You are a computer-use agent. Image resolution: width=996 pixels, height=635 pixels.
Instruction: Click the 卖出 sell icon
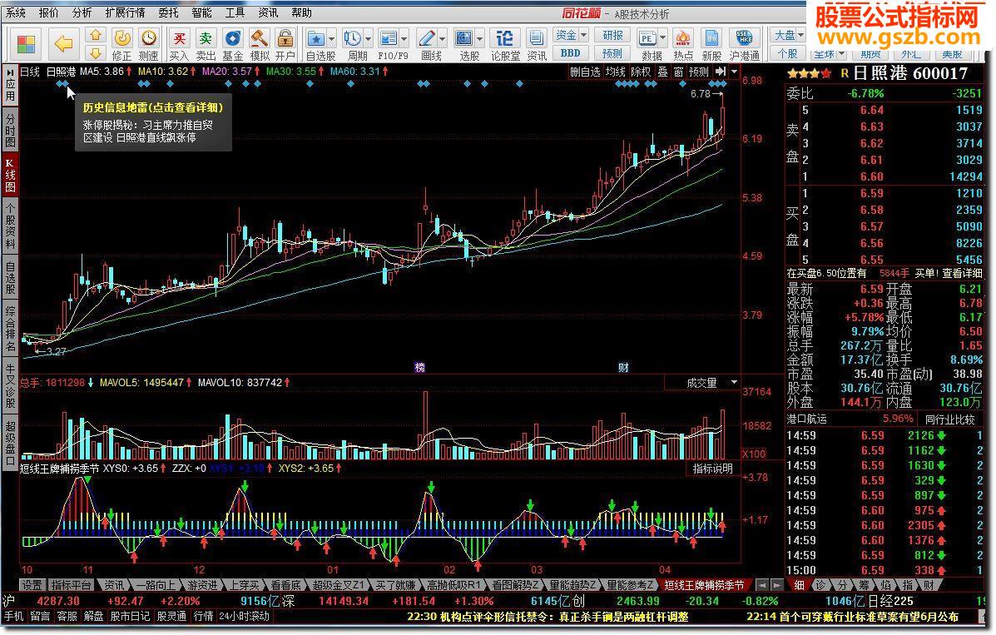pos(206,44)
